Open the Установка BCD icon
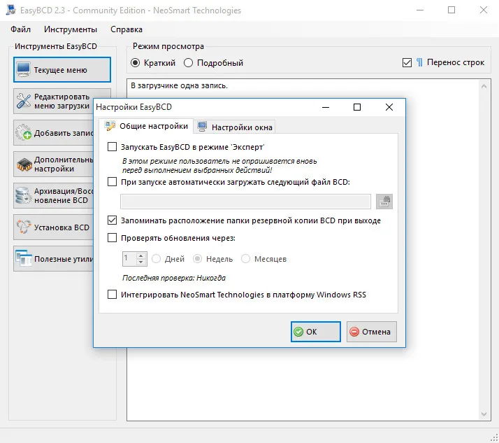This screenshot has width=499, height=443. (24, 227)
